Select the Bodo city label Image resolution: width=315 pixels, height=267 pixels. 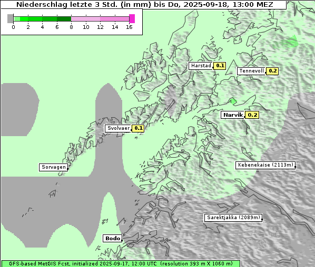[113, 238]
